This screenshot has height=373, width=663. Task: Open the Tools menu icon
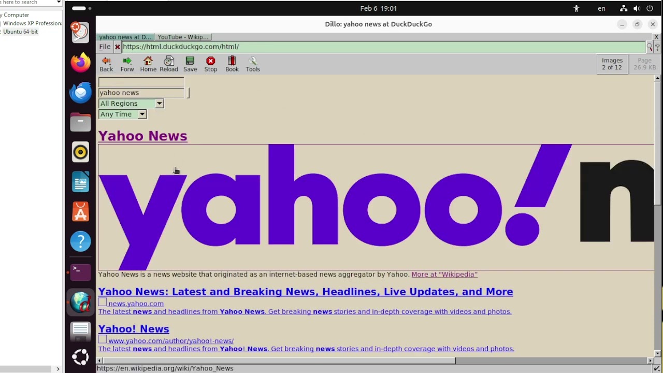coord(253,64)
